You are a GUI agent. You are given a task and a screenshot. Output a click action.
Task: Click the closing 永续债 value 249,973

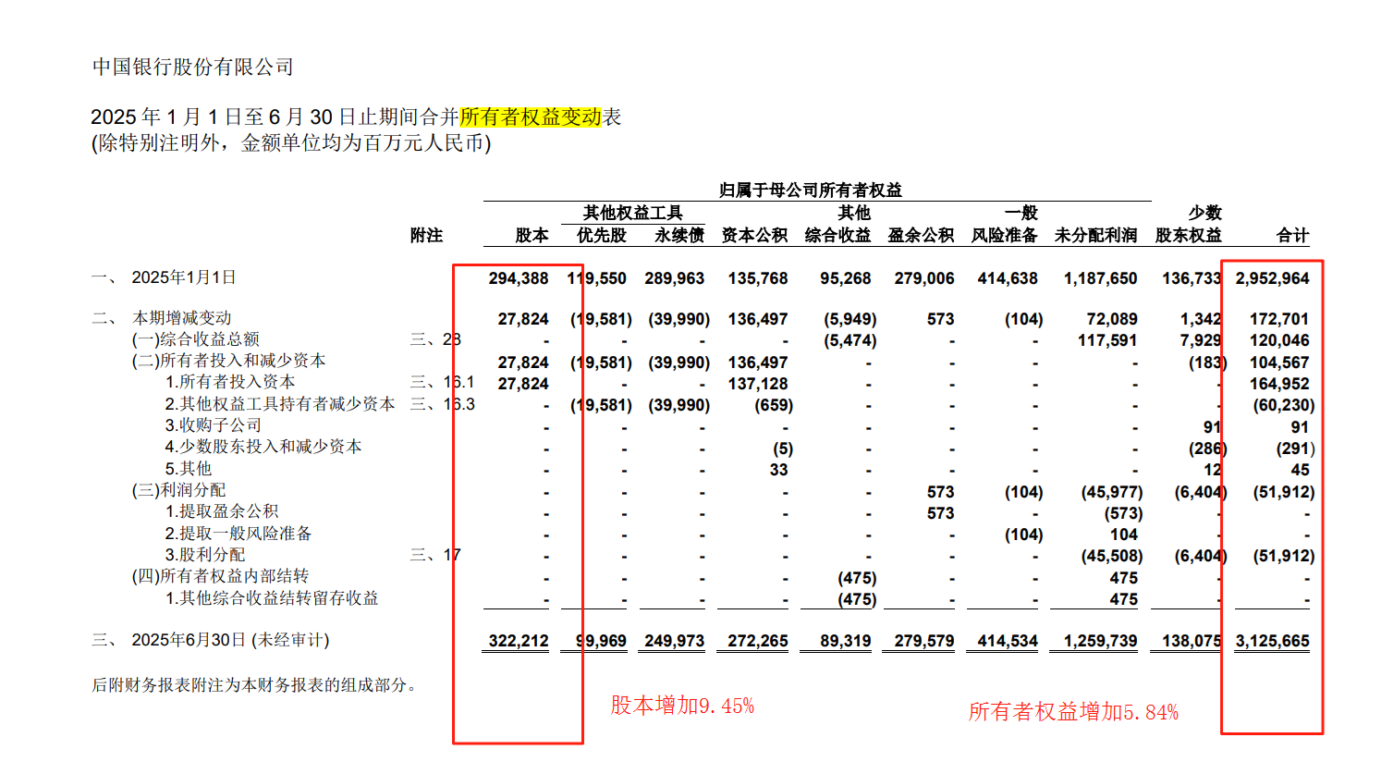[675, 641]
